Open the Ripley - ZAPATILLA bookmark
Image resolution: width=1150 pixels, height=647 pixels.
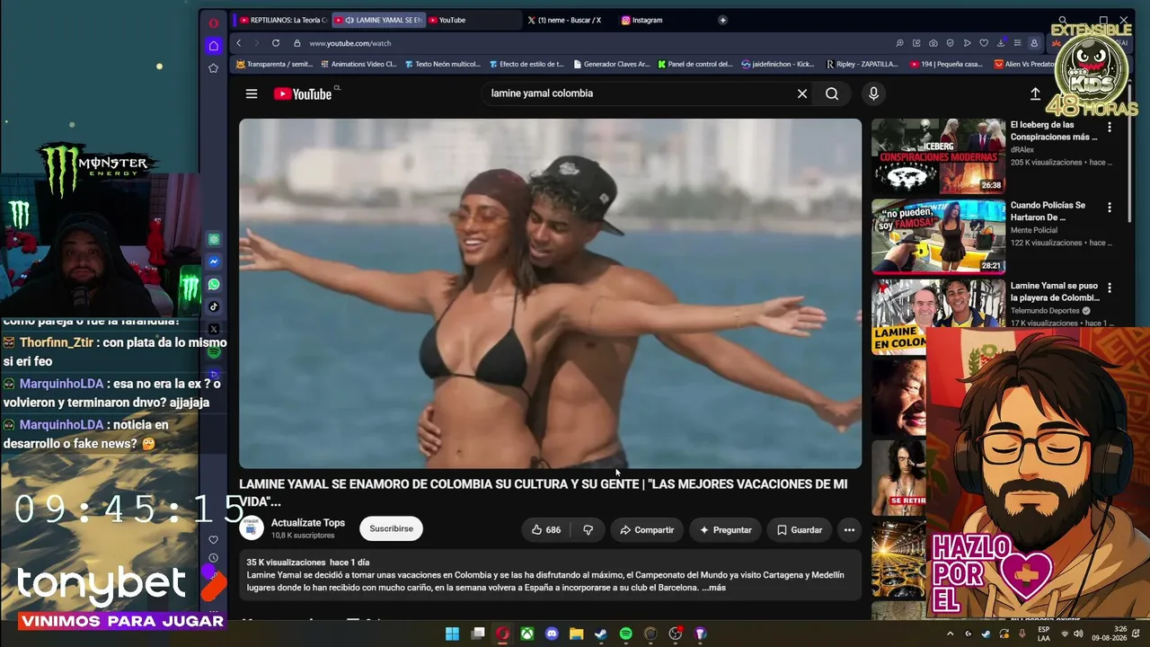coord(861,65)
